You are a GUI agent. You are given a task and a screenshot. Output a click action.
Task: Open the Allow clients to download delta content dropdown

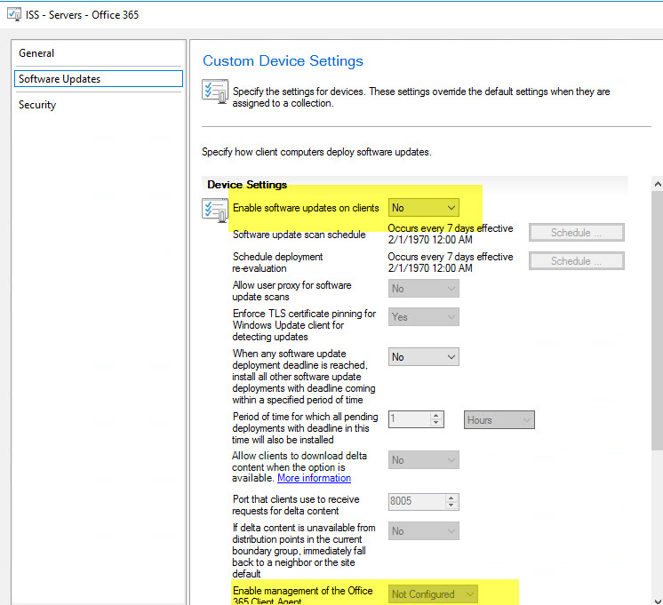423,460
